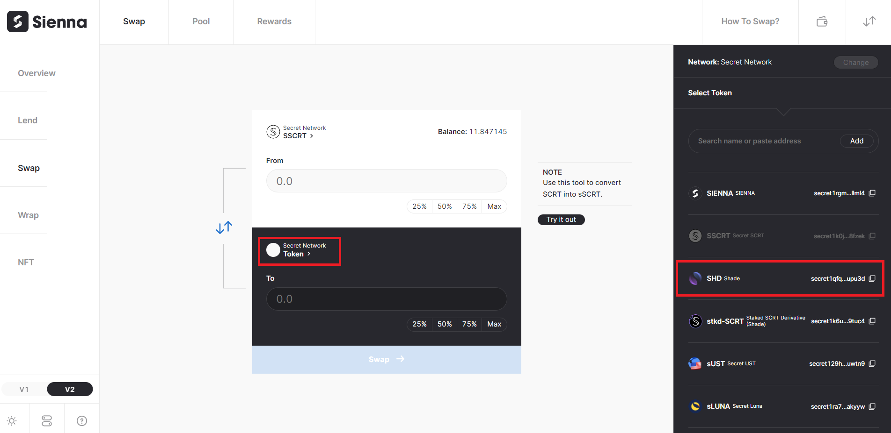Click the Change network button
The height and width of the screenshot is (433, 891).
[856, 63]
